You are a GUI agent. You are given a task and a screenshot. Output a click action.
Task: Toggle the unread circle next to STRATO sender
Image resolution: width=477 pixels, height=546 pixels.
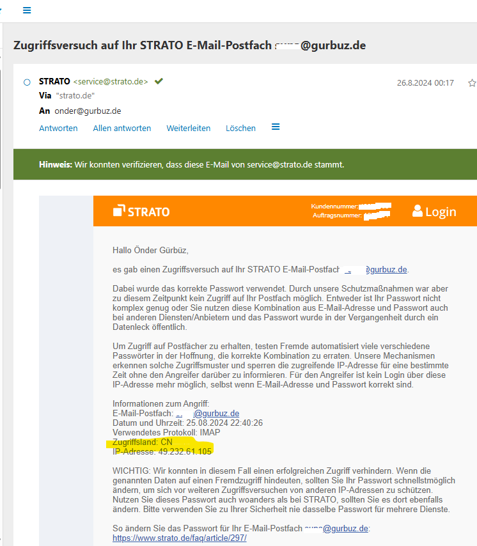coord(27,82)
